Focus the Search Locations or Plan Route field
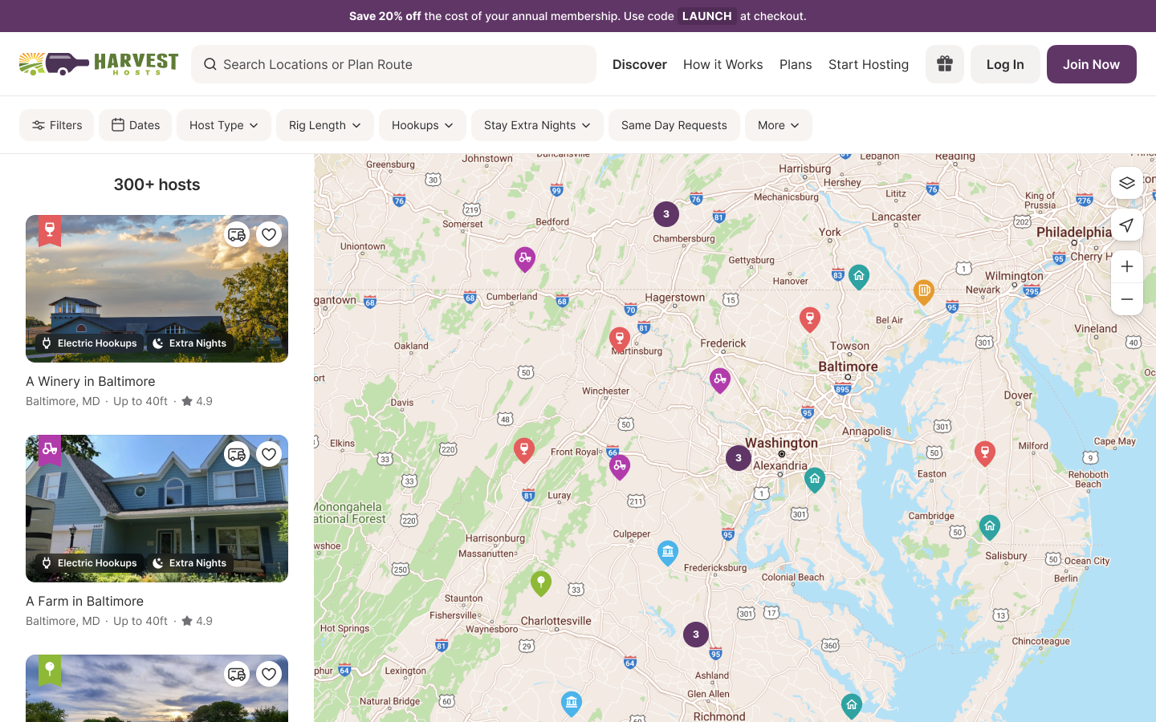The image size is (1156, 722). coord(393,64)
